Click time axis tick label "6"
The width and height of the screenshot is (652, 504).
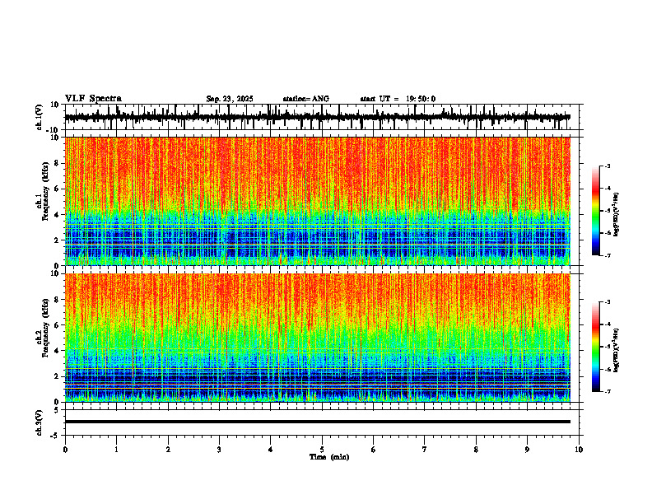pos(374,450)
